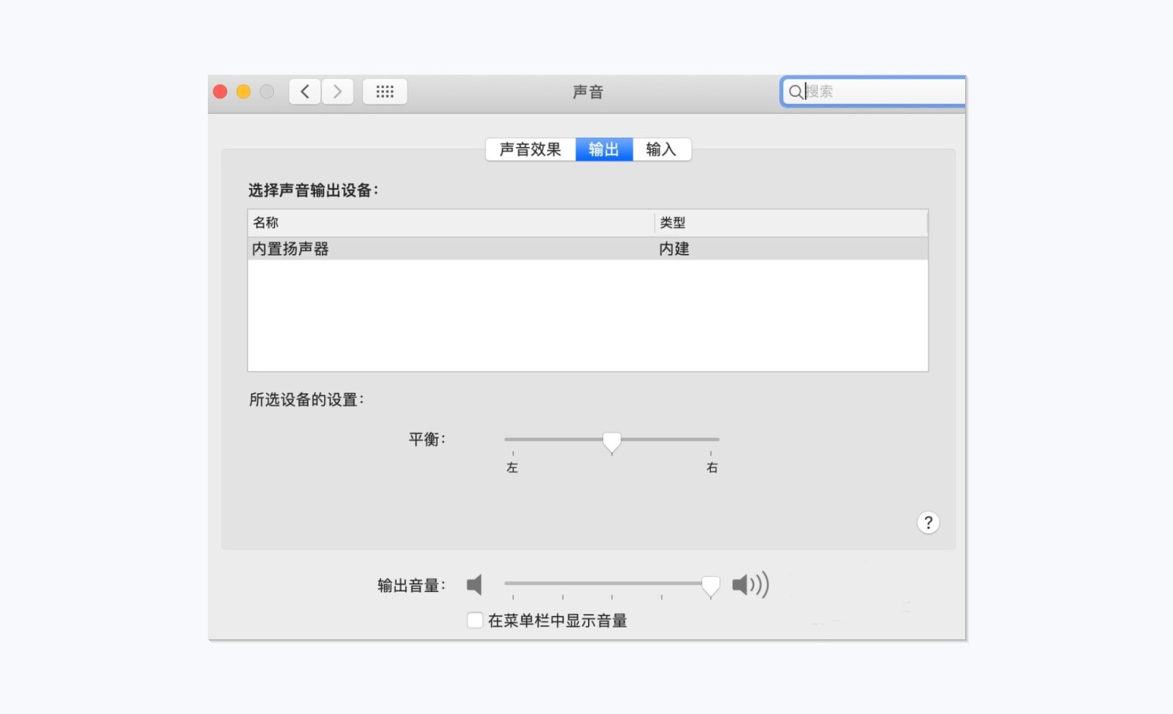The width and height of the screenshot is (1173, 714).
Task: Click the magnifier icon in search field
Action: (796, 92)
